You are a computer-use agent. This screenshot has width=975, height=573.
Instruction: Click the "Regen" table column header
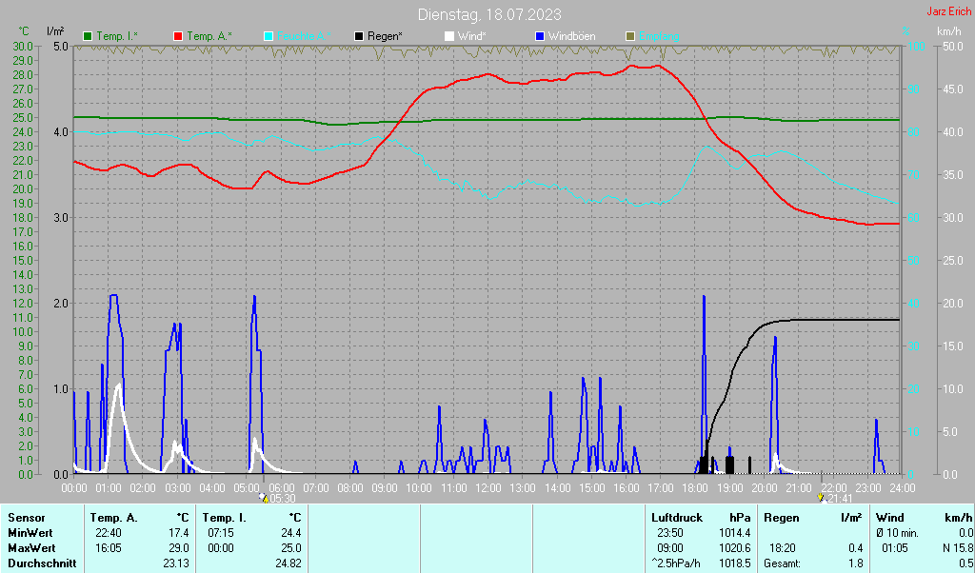click(782, 518)
